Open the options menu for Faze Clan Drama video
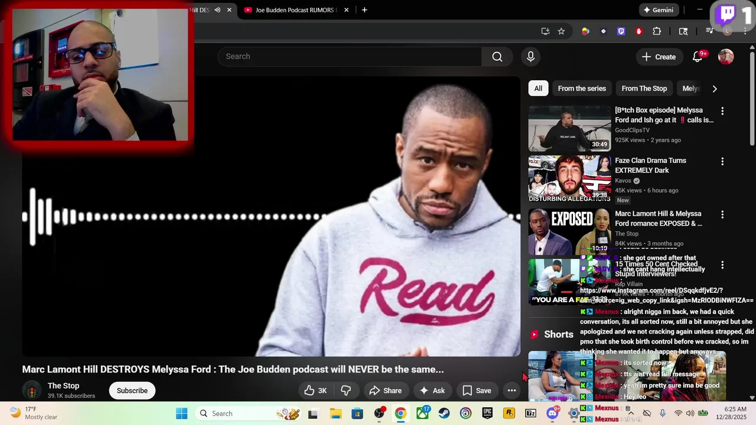756x425 pixels. [722, 161]
